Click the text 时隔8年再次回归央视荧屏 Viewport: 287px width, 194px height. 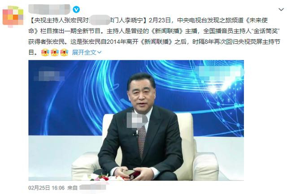(x=227, y=42)
